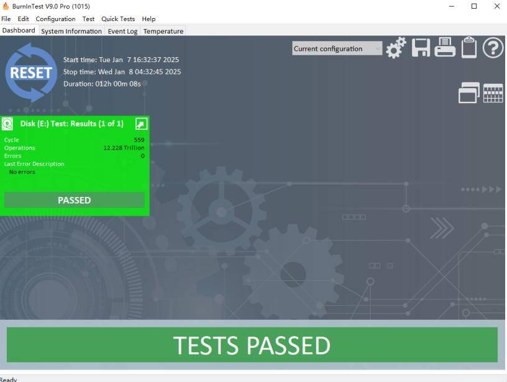Switch to the System Information tab
Screen dimensions: 507x382
tap(71, 31)
